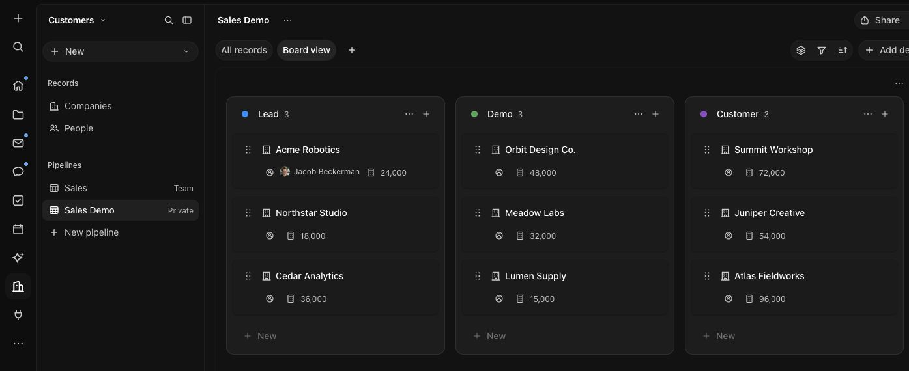Create a New pipeline
This screenshot has width=909, height=371.
coord(121,232)
